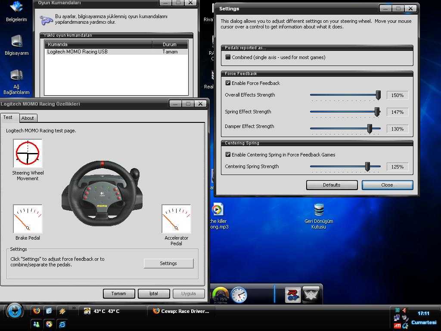Click the MOMO steering wheel picture
Screen dimensions: 441x331
tap(102, 194)
